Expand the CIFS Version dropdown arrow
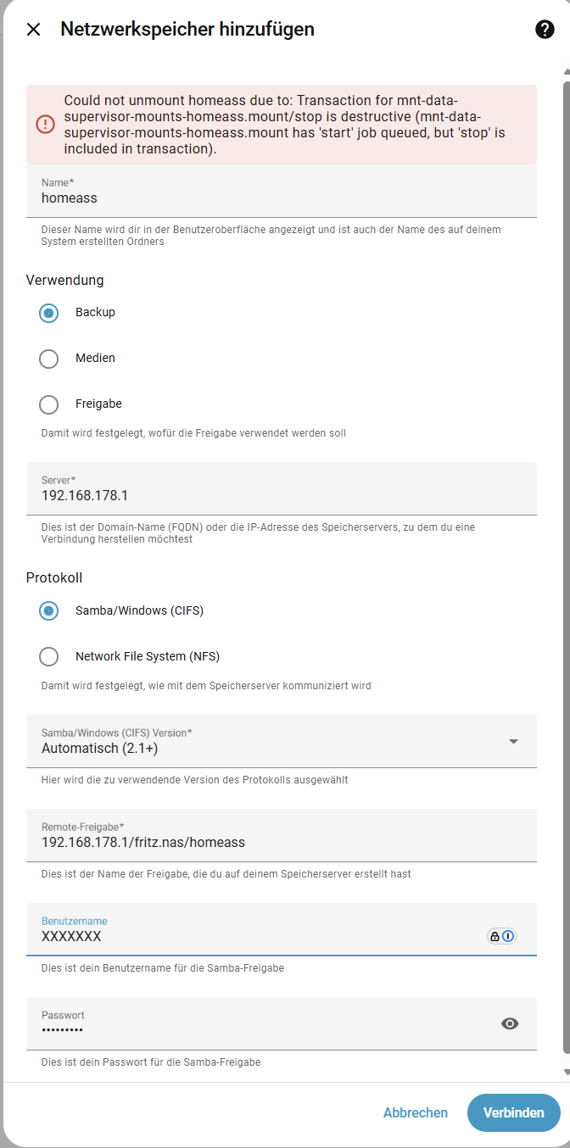The image size is (570, 1148). 513,742
